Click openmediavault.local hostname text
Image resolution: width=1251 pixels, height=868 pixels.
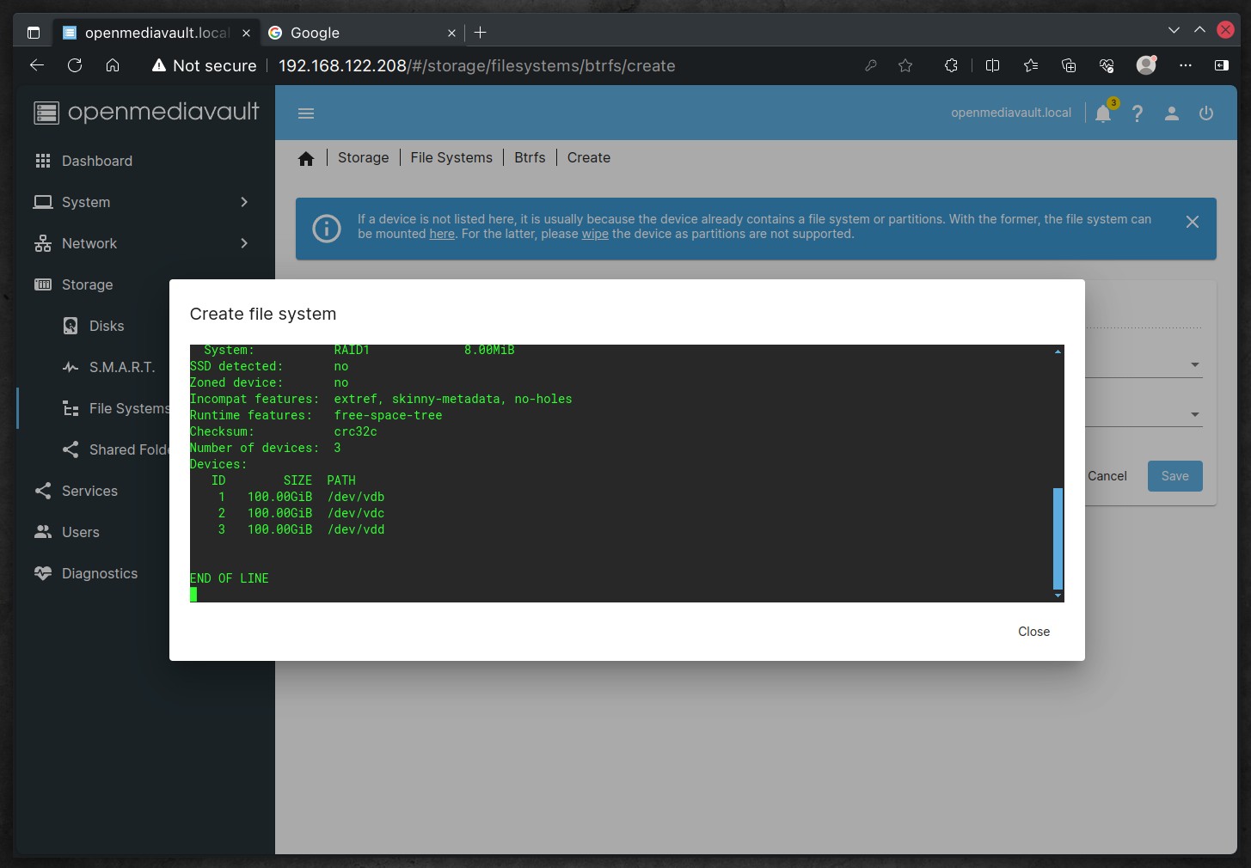[1011, 113]
